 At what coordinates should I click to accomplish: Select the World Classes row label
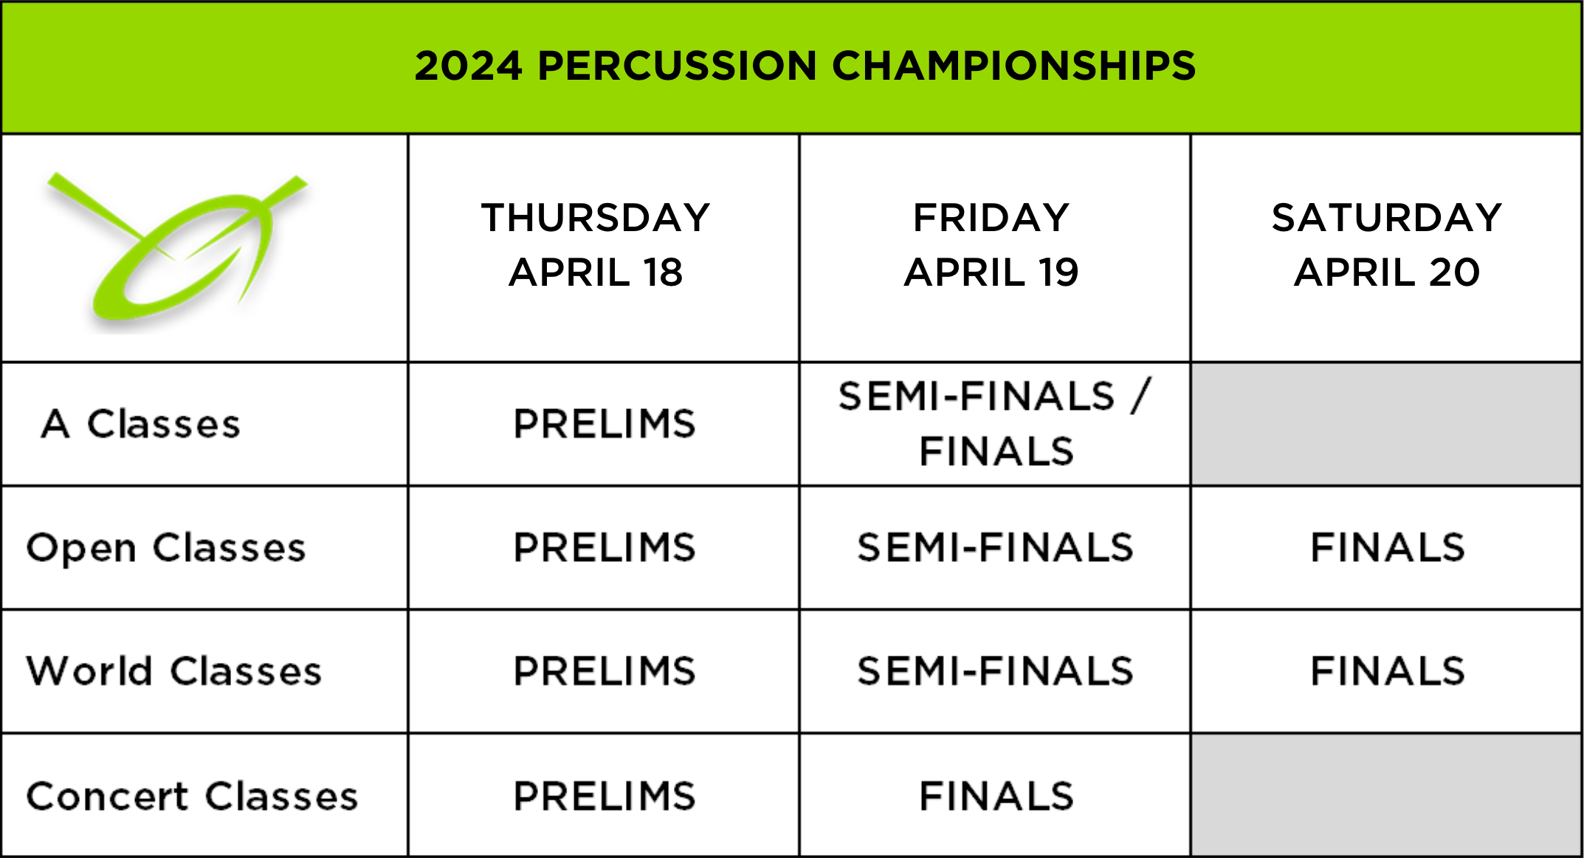pyautogui.click(x=174, y=671)
